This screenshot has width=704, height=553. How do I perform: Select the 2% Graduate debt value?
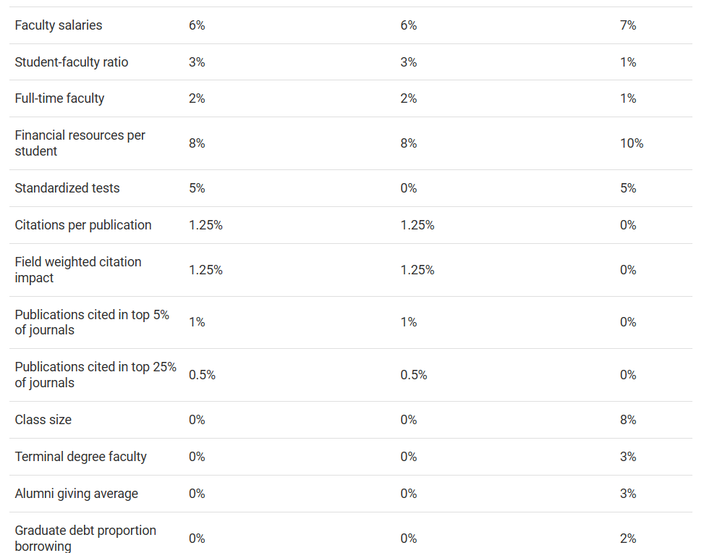628,539
